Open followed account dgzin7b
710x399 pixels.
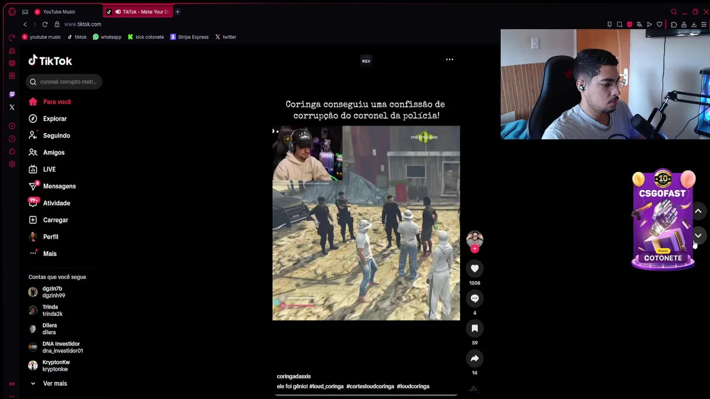[47, 292]
